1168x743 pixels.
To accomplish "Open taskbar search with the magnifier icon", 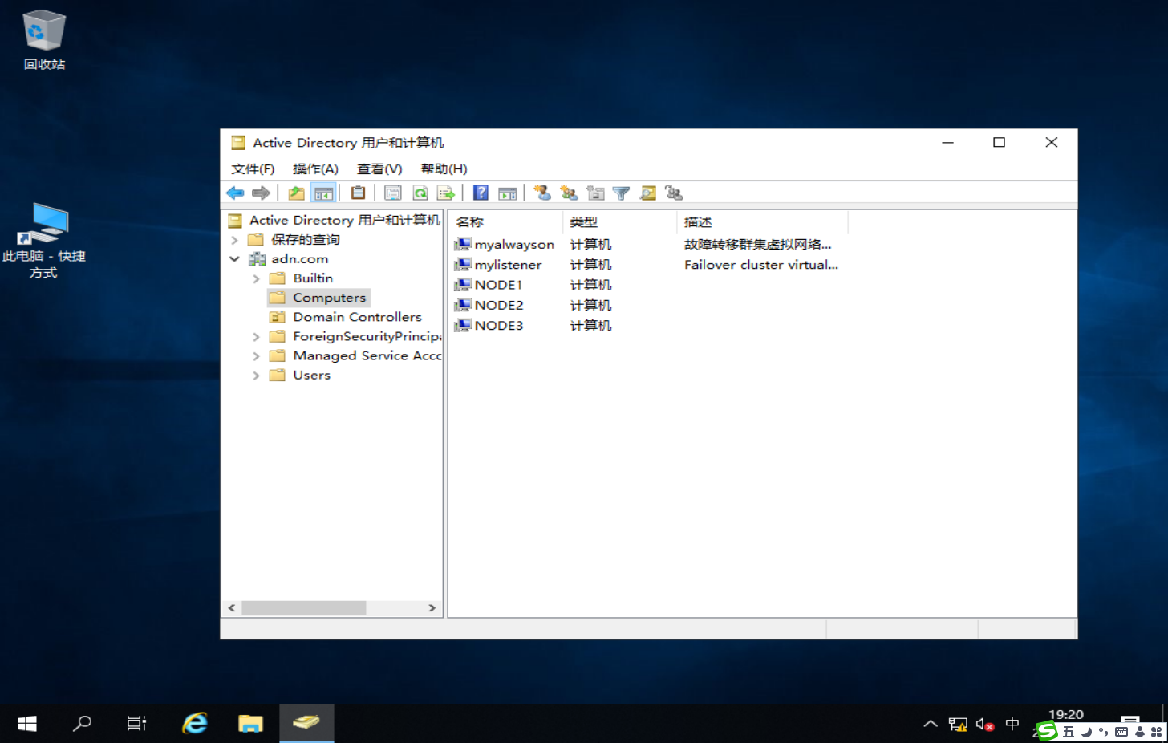I will pyautogui.click(x=82, y=724).
